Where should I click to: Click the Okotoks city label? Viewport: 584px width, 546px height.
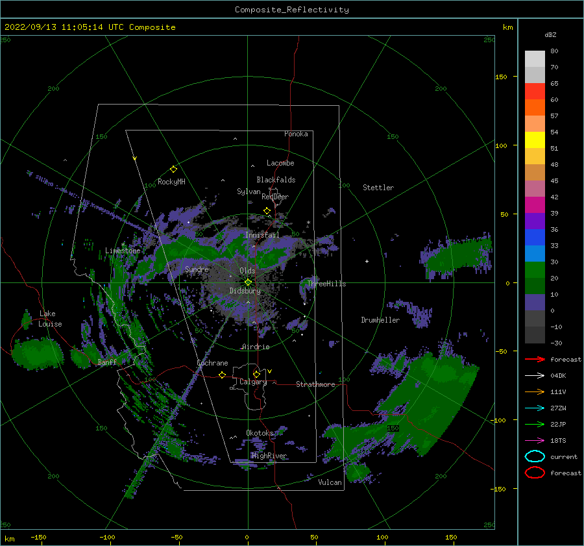pos(260,432)
